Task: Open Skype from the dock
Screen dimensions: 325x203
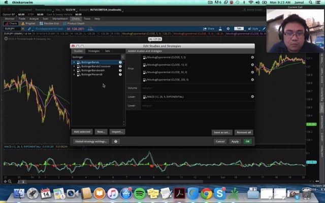Action: click(x=219, y=193)
